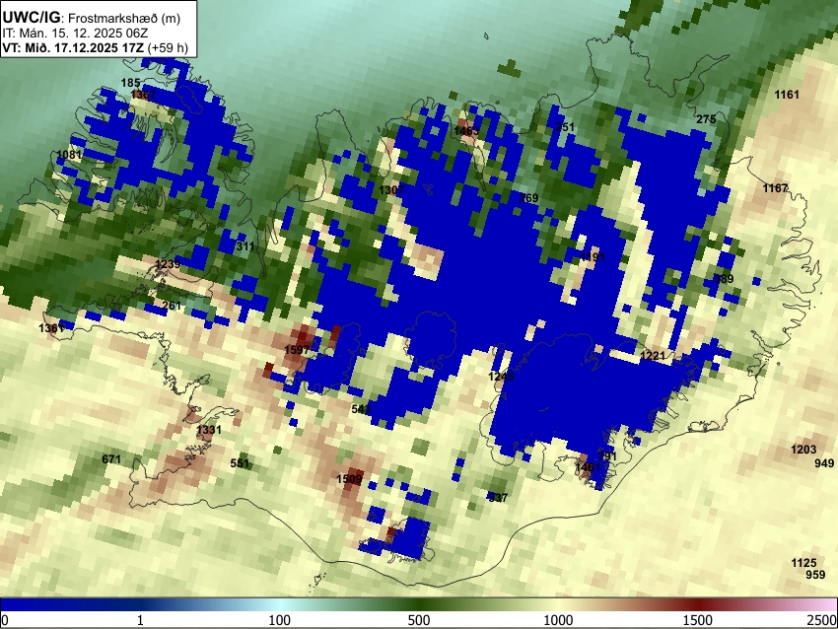Click the 1 tick on the color scale
Viewport: 838px width, 629px height.
(x=140, y=620)
